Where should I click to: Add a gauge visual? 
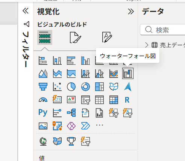(x=43, y=100)
